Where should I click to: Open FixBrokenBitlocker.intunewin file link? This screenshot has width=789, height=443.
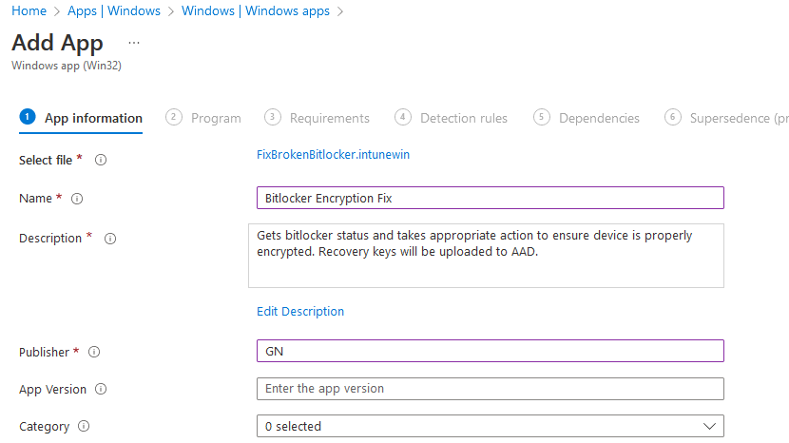coord(333,154)
